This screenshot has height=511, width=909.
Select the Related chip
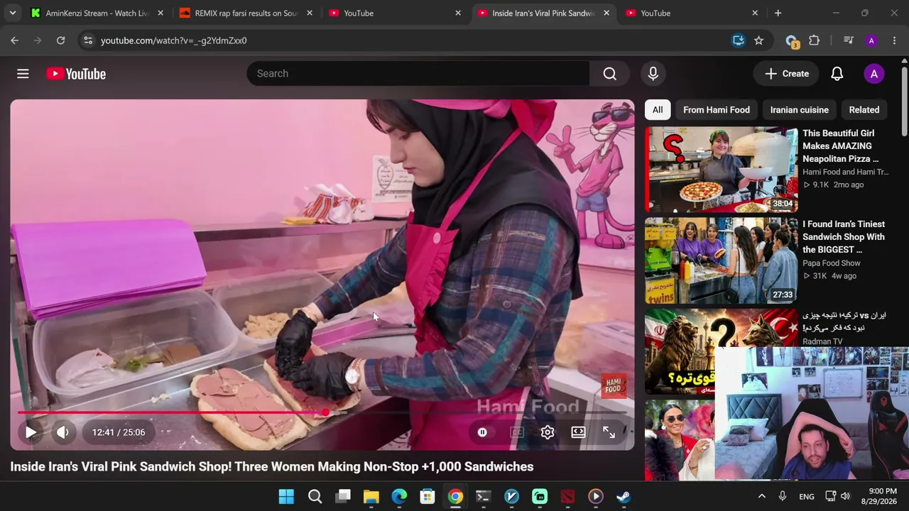point(864,110)
